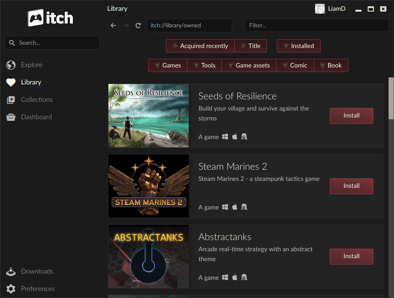Sort library by Title

250,46
